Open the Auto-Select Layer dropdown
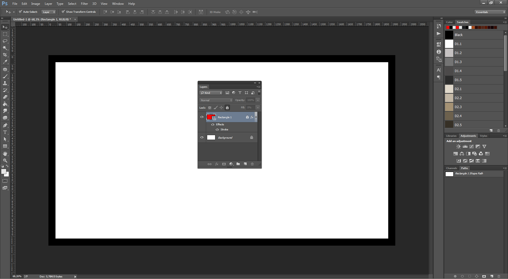Screen dimensions: 508x279 coord(49,12)
